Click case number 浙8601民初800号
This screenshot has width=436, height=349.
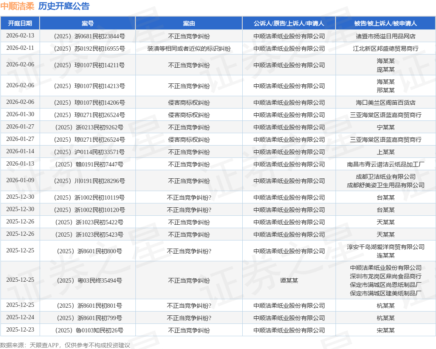(x=89, y=251)
